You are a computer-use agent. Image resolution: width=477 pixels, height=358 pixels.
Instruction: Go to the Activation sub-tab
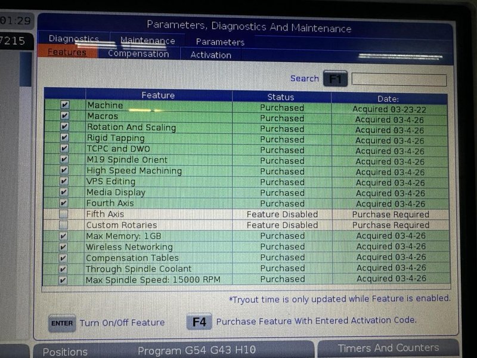[x=210, y=55]
